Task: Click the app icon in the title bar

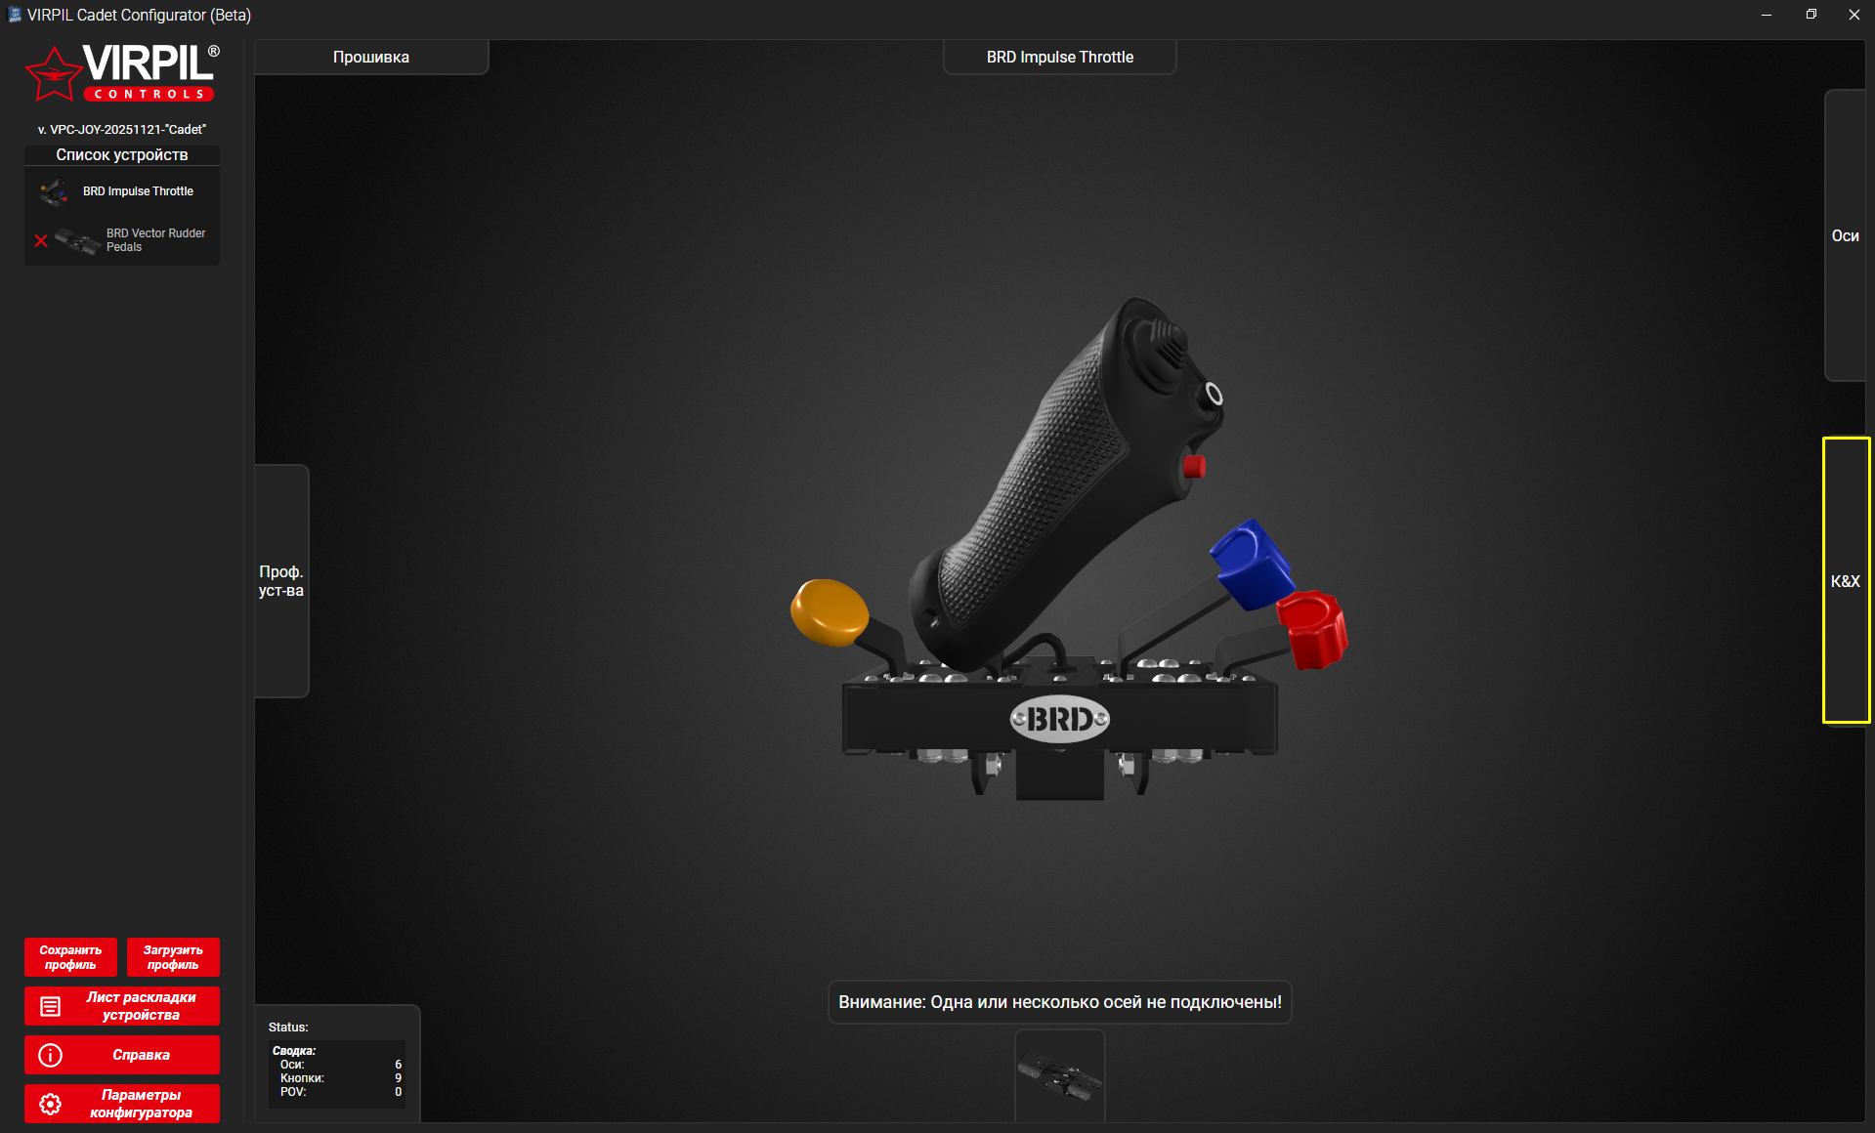Action: pyautogui.click(x=14, y=15)
